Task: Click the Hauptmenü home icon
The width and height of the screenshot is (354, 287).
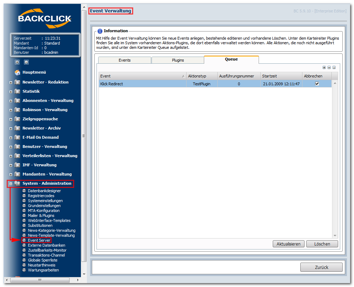Action: [17, 73]
